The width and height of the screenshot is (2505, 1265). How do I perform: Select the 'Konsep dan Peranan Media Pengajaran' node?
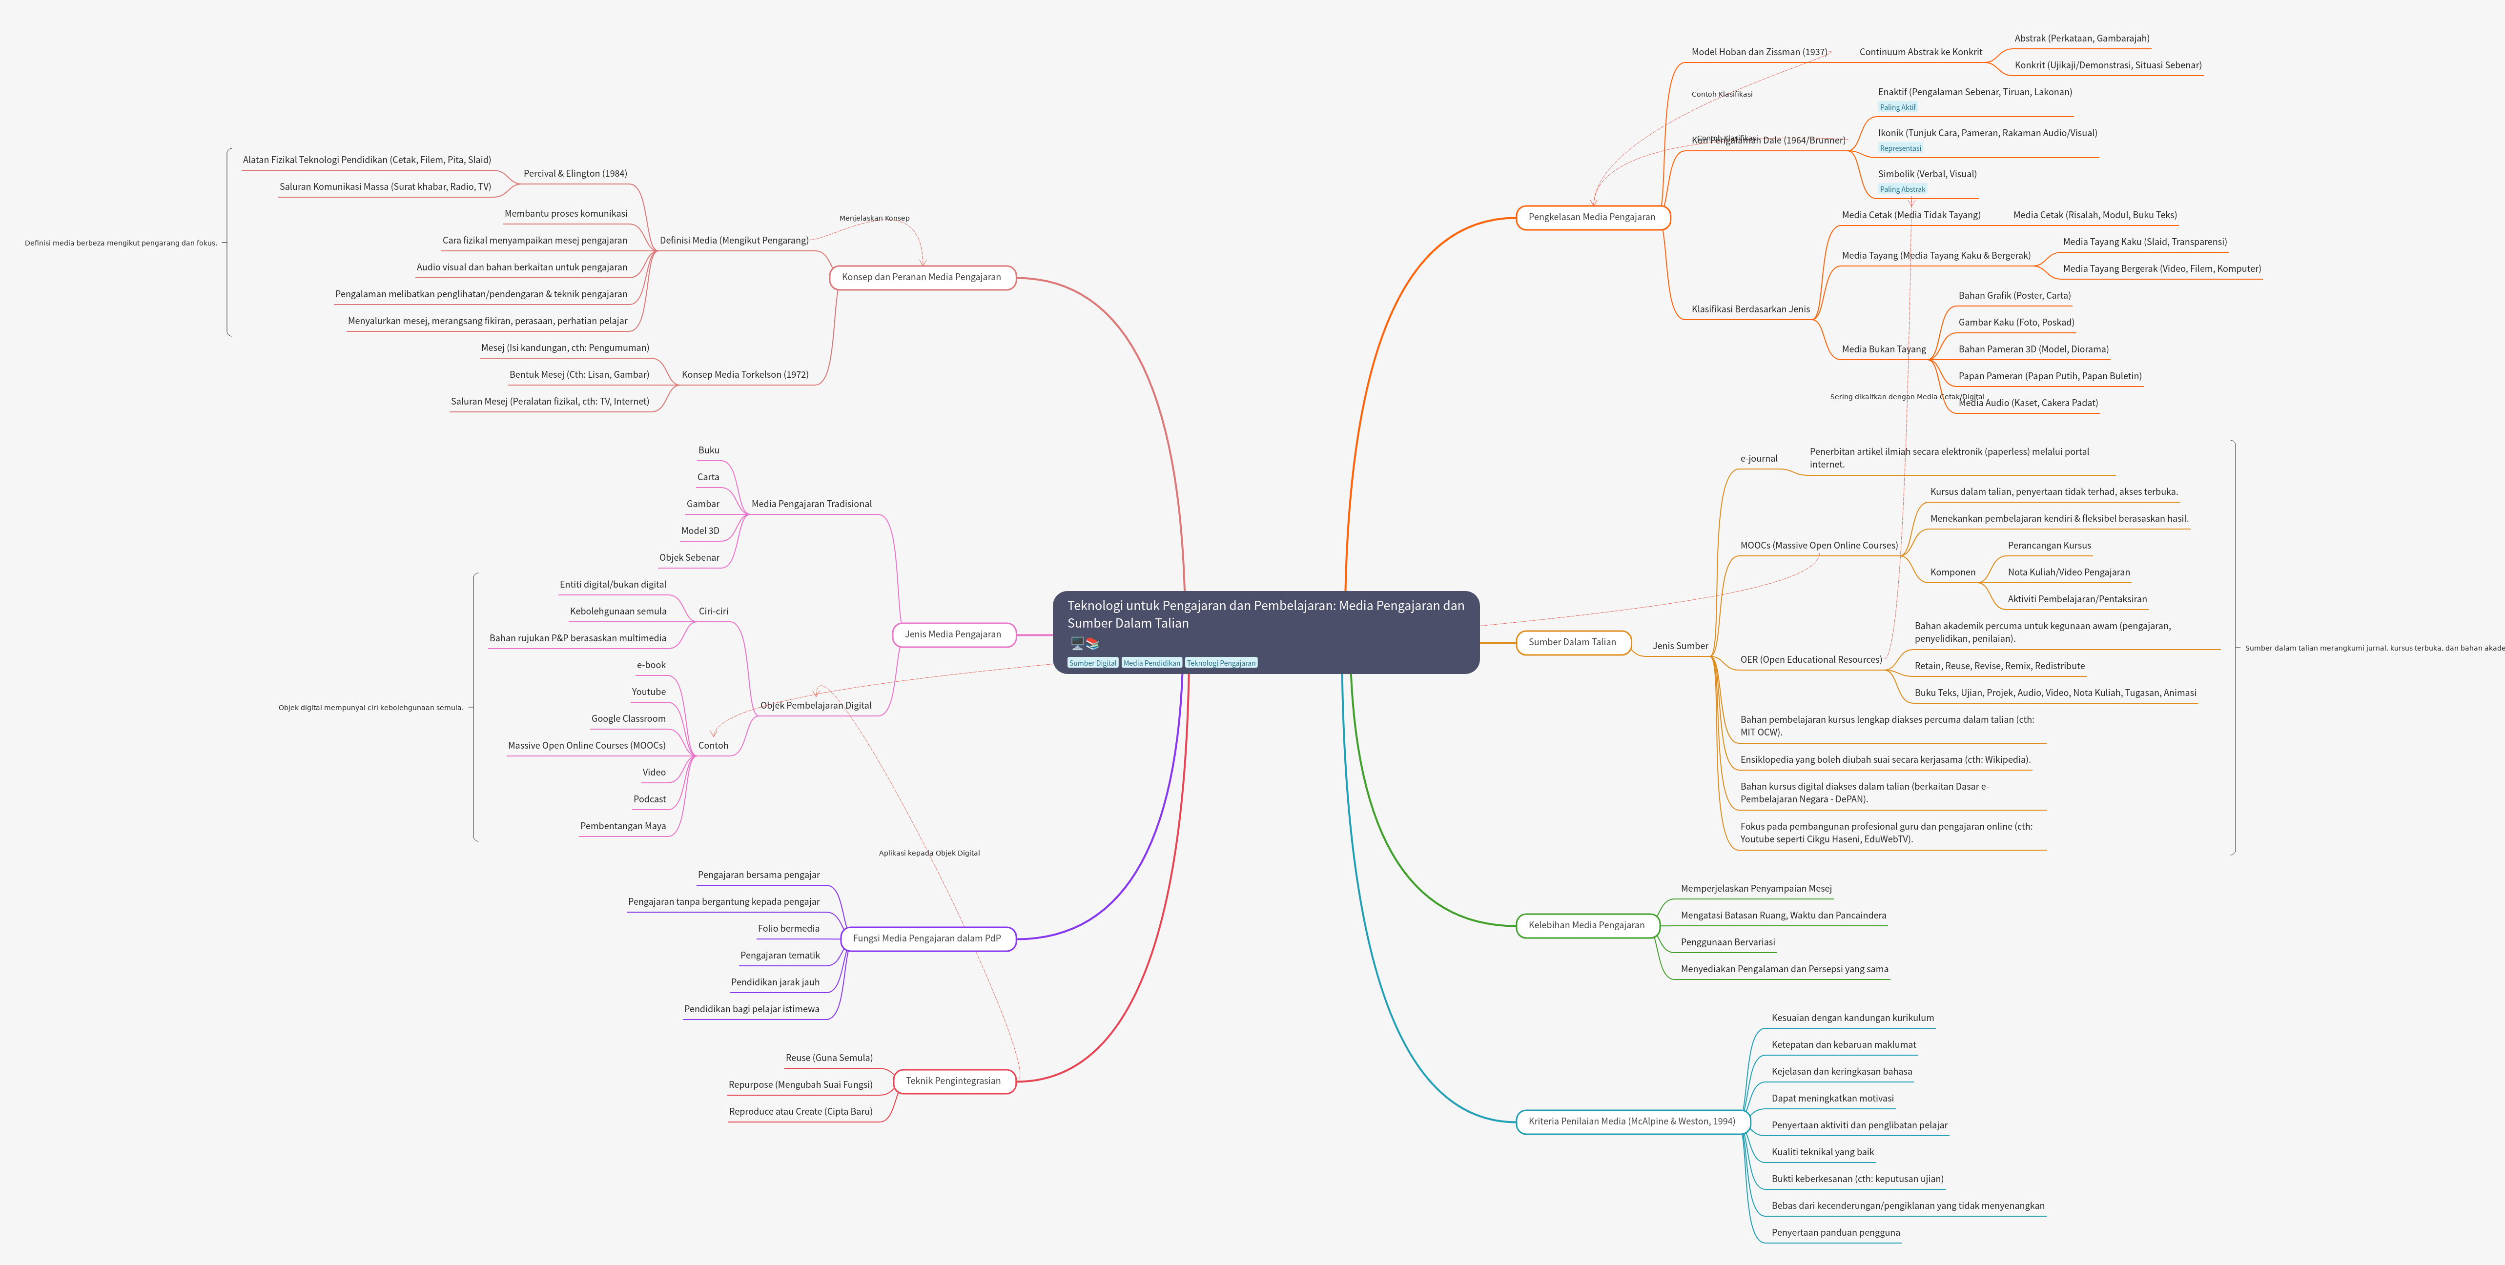pos(921,278)
